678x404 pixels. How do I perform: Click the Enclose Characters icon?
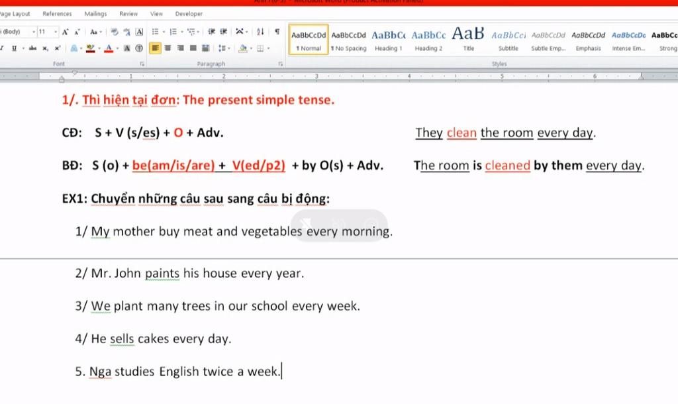(x=139, y=48)
